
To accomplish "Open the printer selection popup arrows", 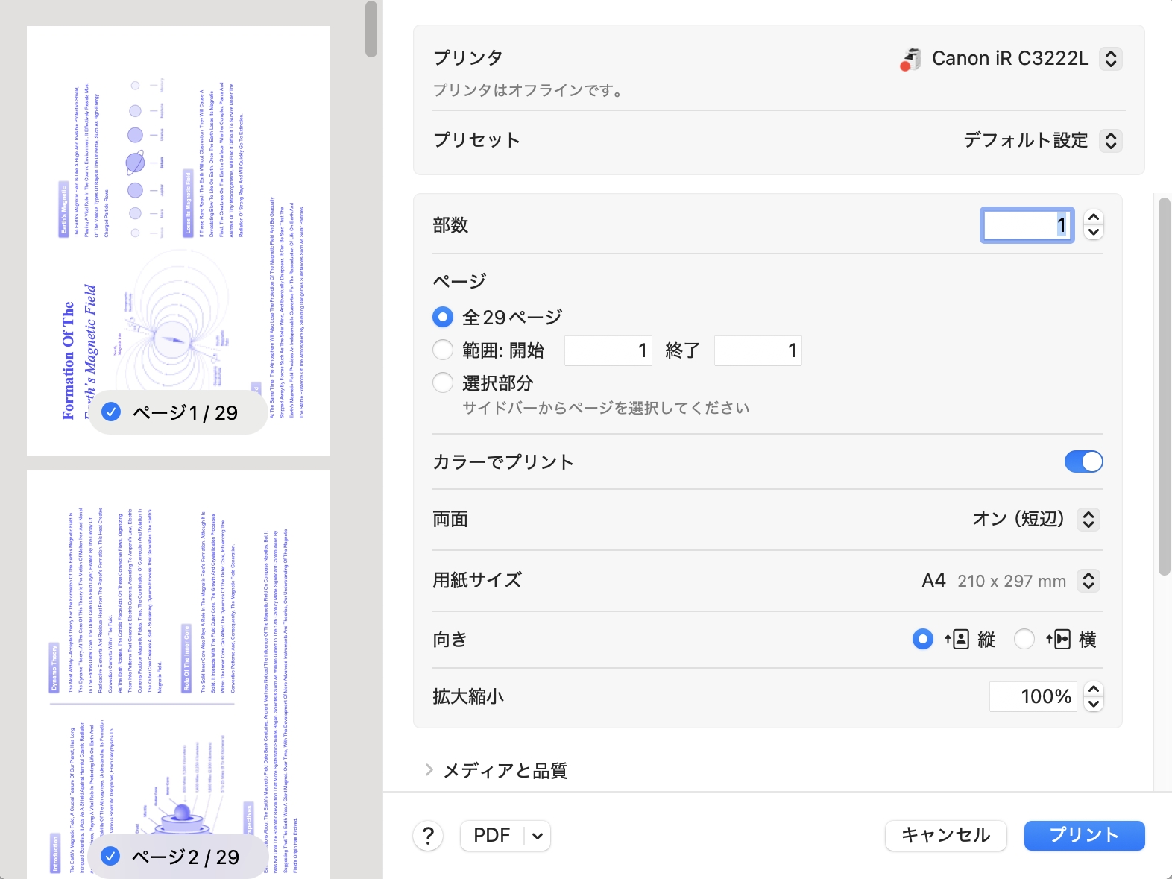I will tap(1111, 59).
